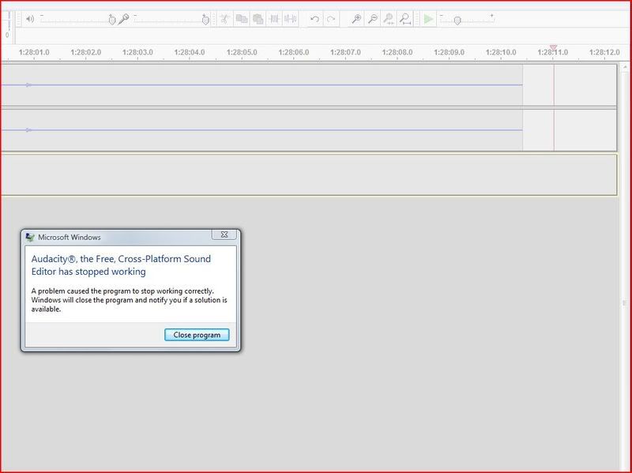Click the playhead marker on timeline ruler
This screenshot has width=632, height=473.
point(553,48)
